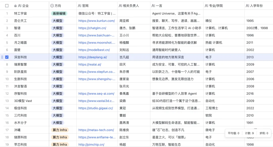This screenshot has height=147, width=273.
Task: Click the 求和: 0 summary stat
Action: tap(264, 133)
